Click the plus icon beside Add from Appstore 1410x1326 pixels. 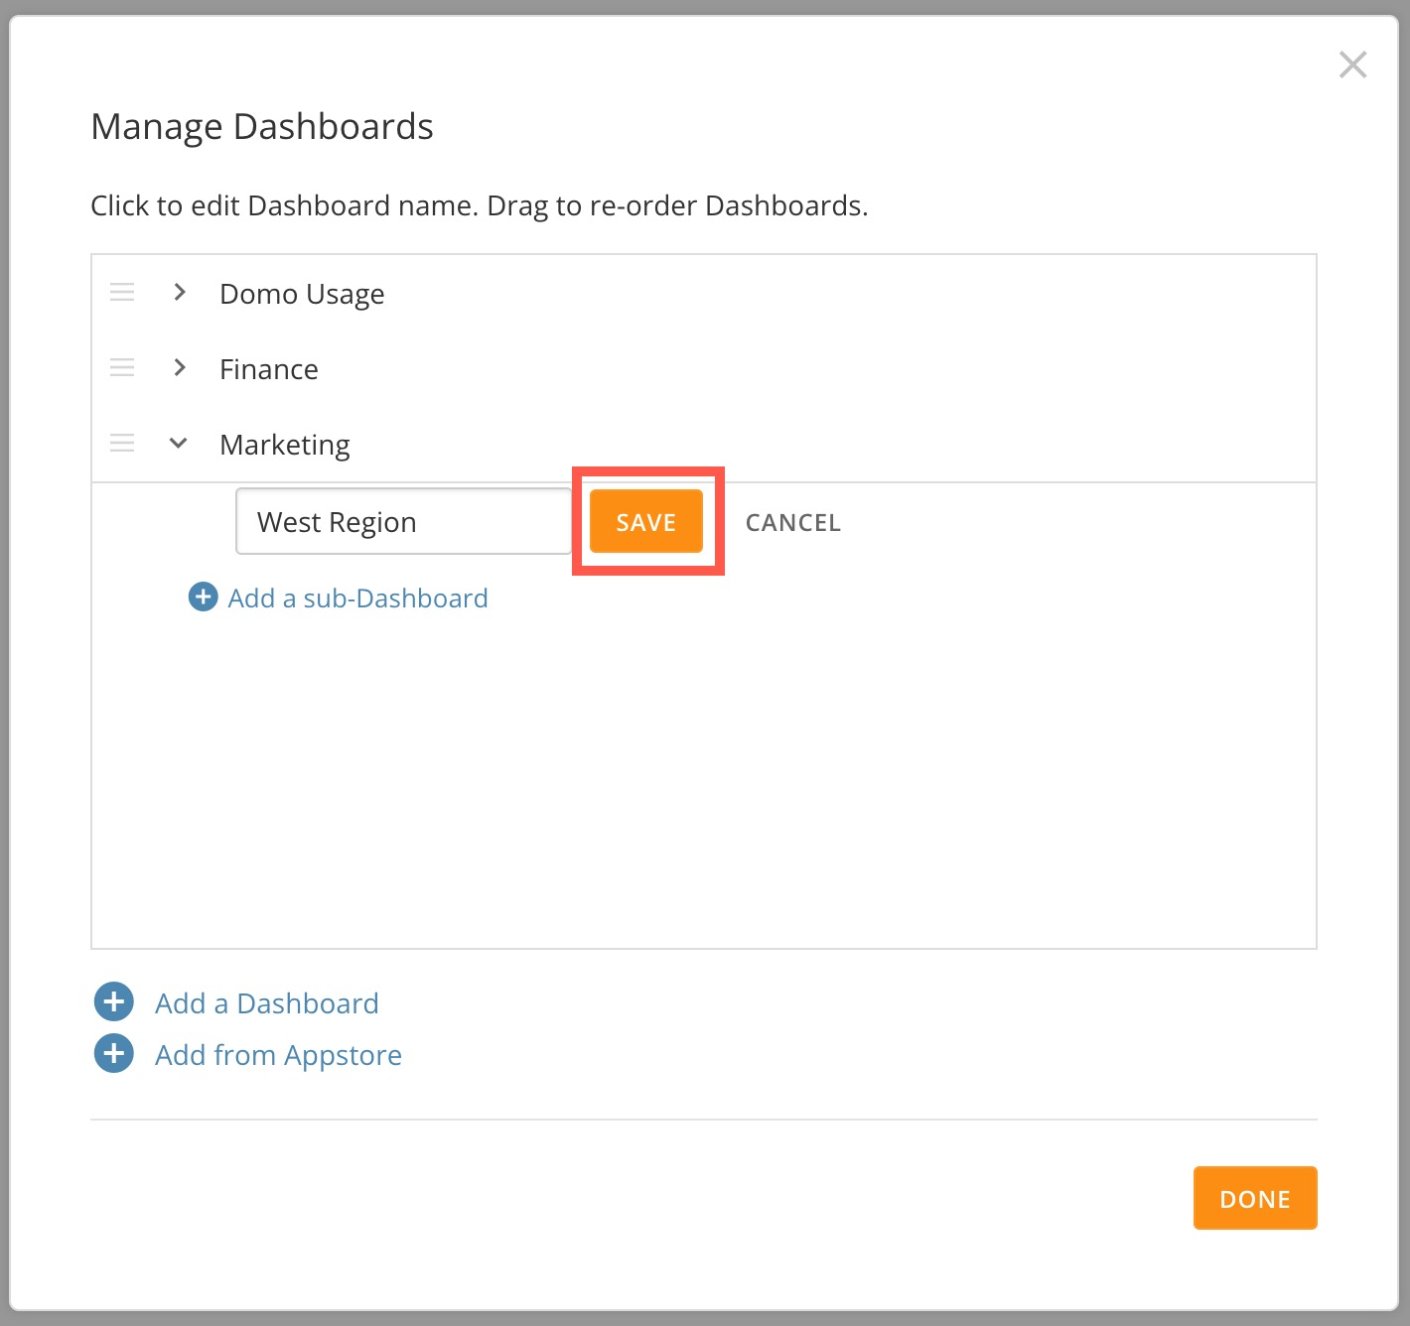coord(112,1053)
